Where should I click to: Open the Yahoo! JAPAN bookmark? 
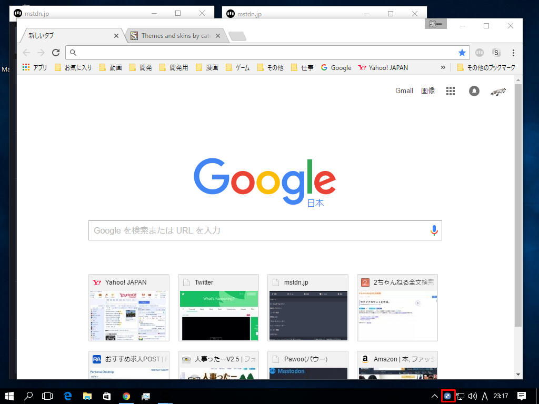tap(383, 68)
